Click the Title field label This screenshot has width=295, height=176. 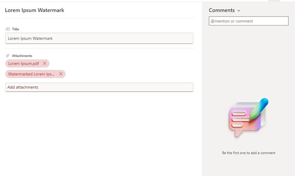16,29
